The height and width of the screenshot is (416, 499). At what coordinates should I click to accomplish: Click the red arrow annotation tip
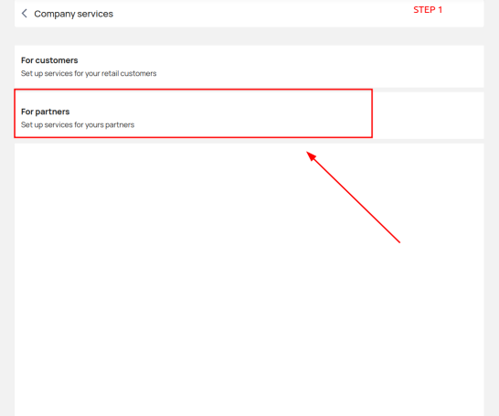[308, 154]
